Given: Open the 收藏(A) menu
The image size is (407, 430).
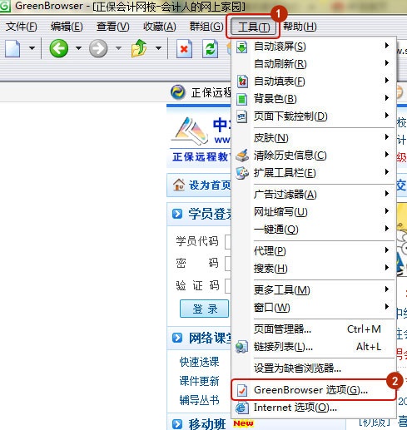Looking at the screenshot, I should click(160, 27).
